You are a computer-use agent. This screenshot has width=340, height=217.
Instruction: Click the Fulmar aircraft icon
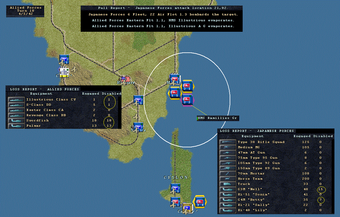[16, 126]
